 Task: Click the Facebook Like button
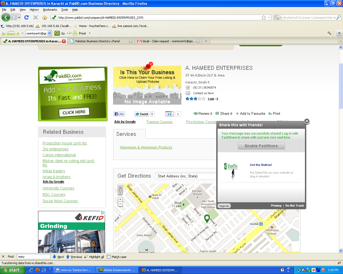119,114
